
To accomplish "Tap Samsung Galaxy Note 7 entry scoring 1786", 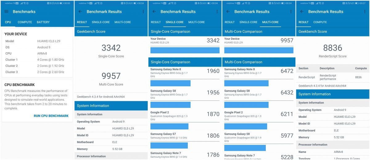I will point(185,155).
